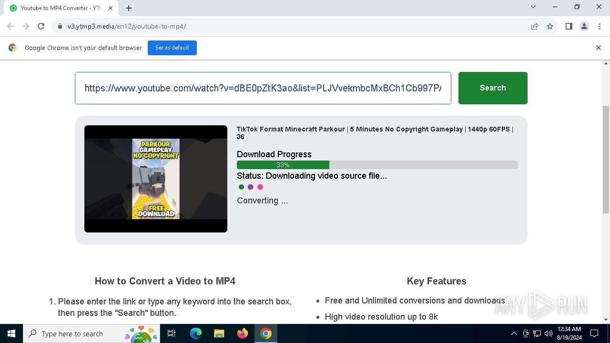Click How to Convert a Video heading

[165, 281]
